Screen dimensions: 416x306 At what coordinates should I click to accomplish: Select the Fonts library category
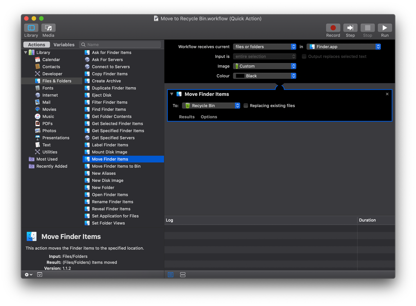point(51,88)
